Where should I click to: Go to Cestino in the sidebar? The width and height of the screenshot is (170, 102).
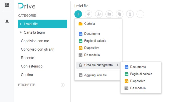click(x=27, y=75)
